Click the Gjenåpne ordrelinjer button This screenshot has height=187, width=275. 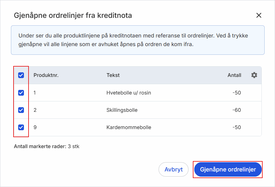(x=228, y=169)
